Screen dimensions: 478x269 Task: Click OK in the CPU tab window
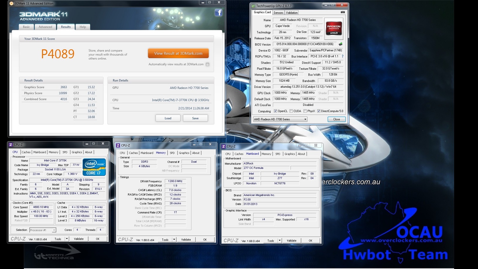(x=98, y=239)
